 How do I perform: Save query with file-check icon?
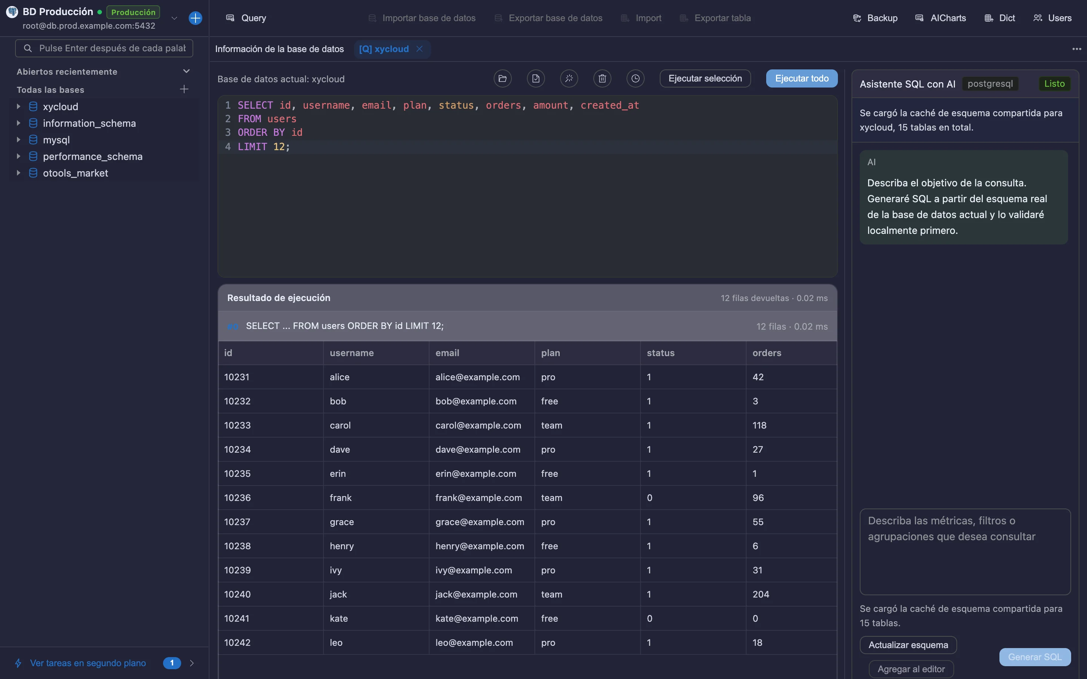[536, 78]
